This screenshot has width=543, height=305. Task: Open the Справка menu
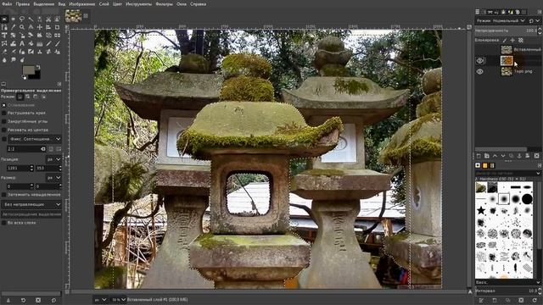pyautogui.click(x=198, y=4)
